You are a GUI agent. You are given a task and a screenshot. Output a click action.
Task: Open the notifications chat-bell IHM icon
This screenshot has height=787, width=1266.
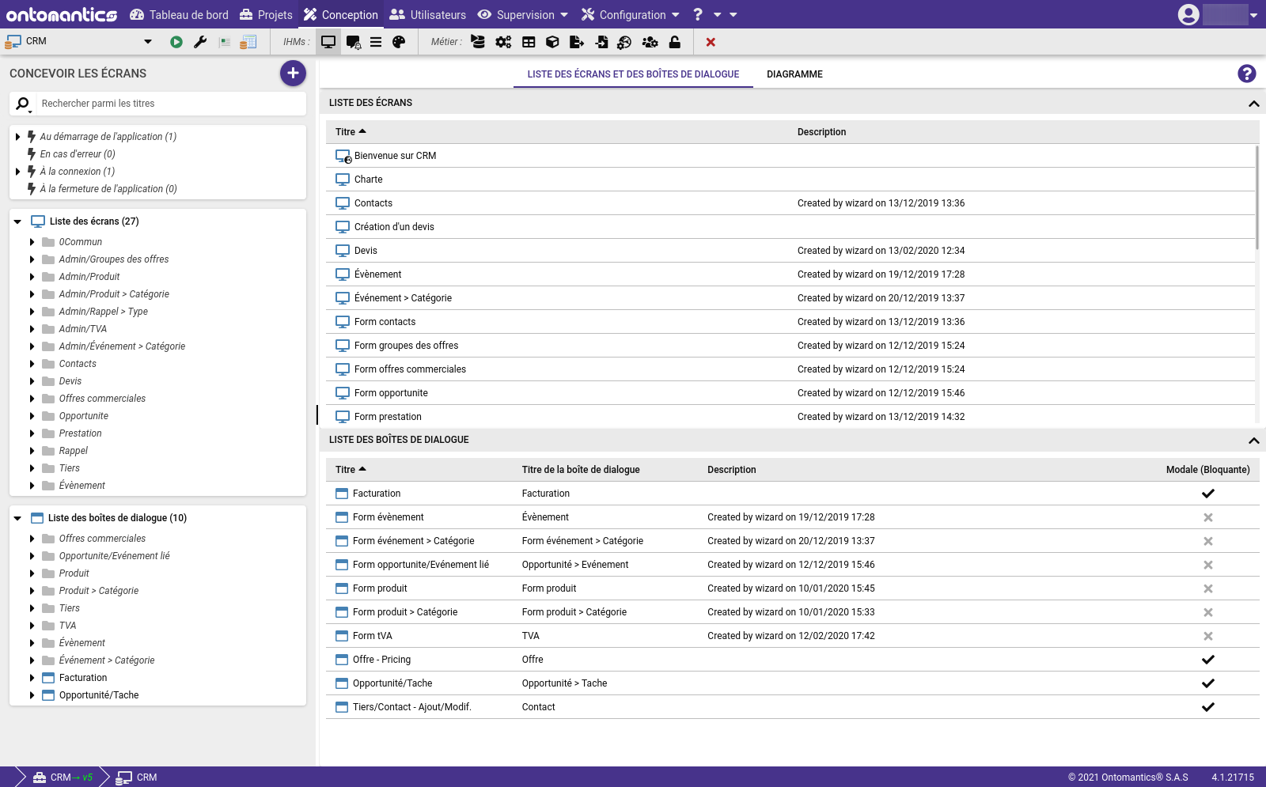click(x=353, y=42)
